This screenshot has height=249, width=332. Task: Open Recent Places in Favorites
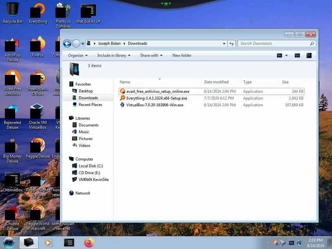tap(90, 105)
